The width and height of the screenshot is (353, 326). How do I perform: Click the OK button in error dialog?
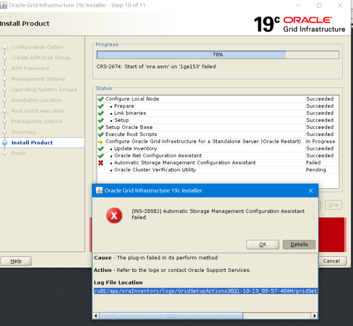(x=263, y=244)
